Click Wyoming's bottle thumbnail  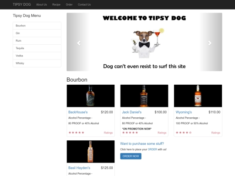tap(198, 96)
